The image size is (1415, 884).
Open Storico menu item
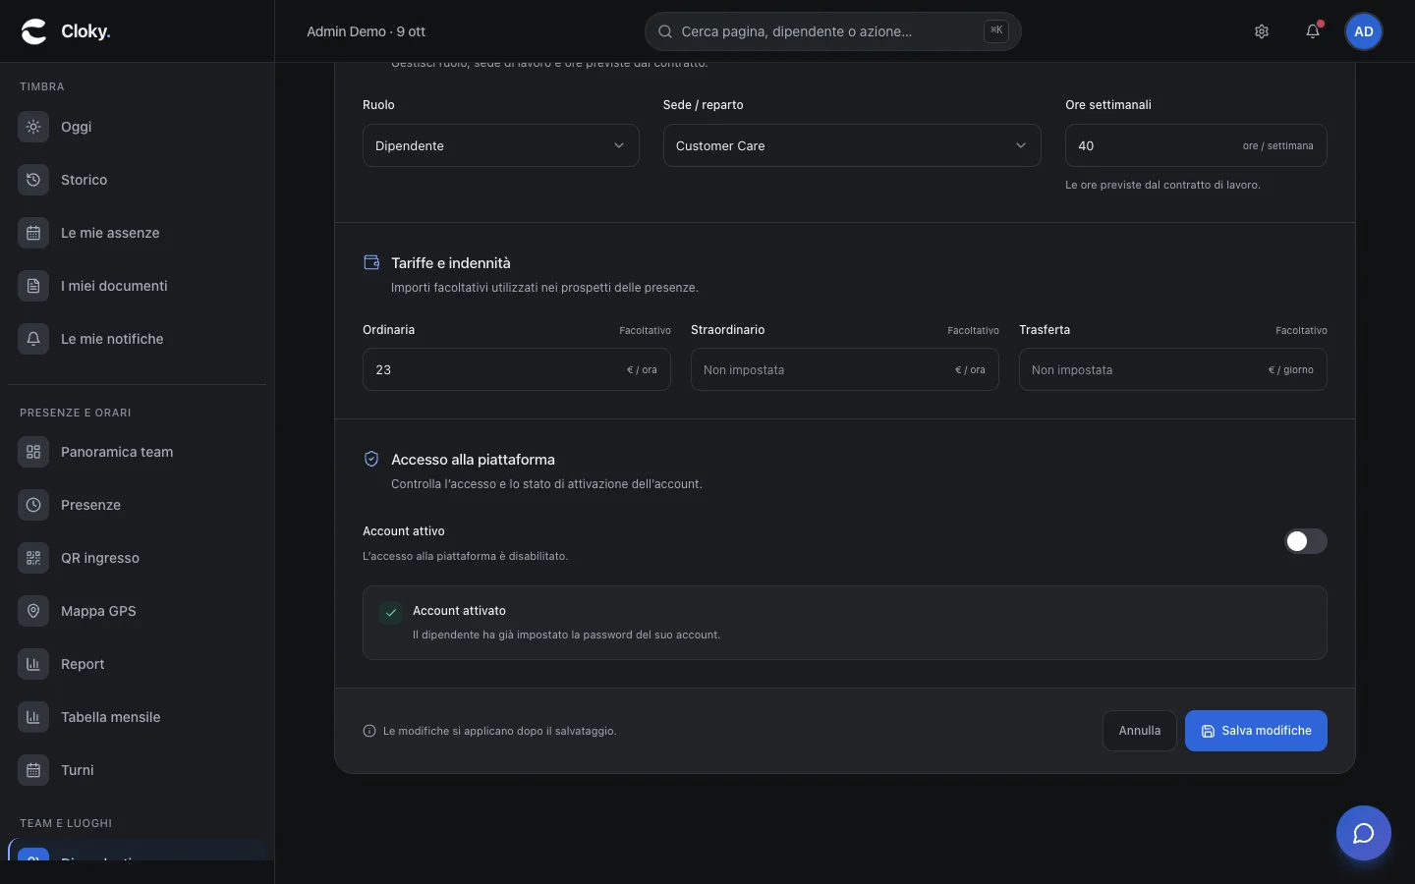pos(137,180)
